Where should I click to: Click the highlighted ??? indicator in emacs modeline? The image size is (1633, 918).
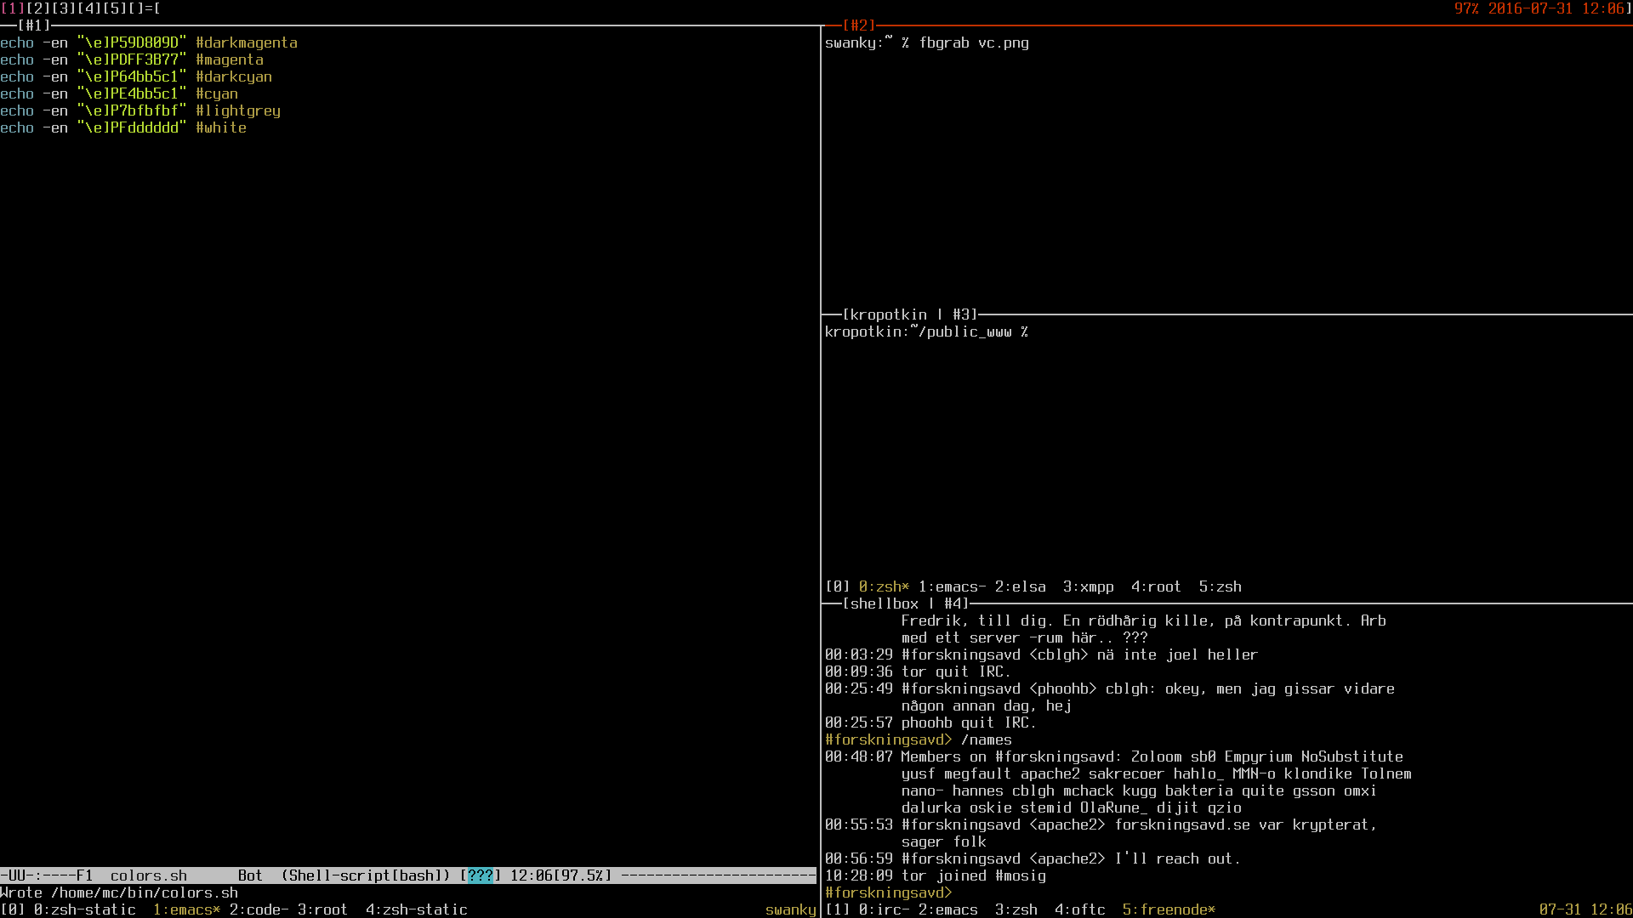click(x=480, y=875)
